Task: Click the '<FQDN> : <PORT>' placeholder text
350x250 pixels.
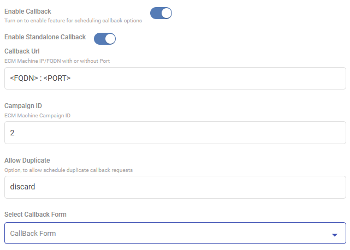Action: click(x=41, y=79)
